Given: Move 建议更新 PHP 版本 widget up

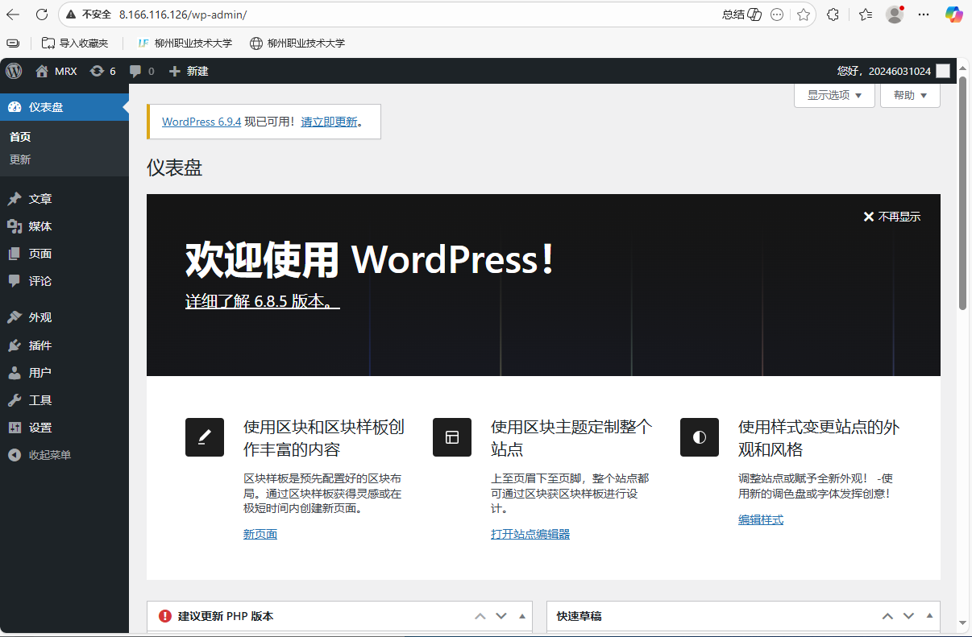Looking at the screenshot, I should click(480, 616).
